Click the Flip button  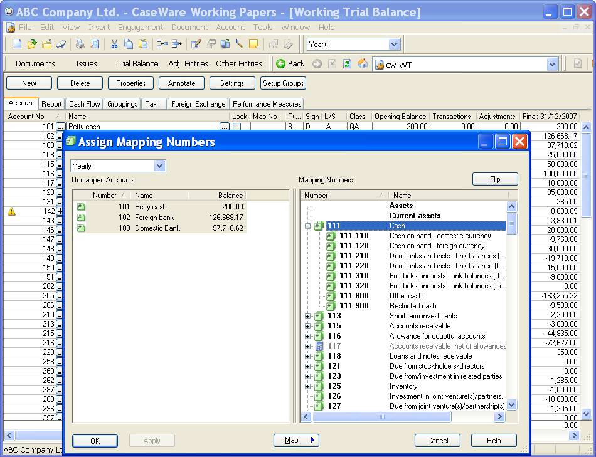pos(495,179)
